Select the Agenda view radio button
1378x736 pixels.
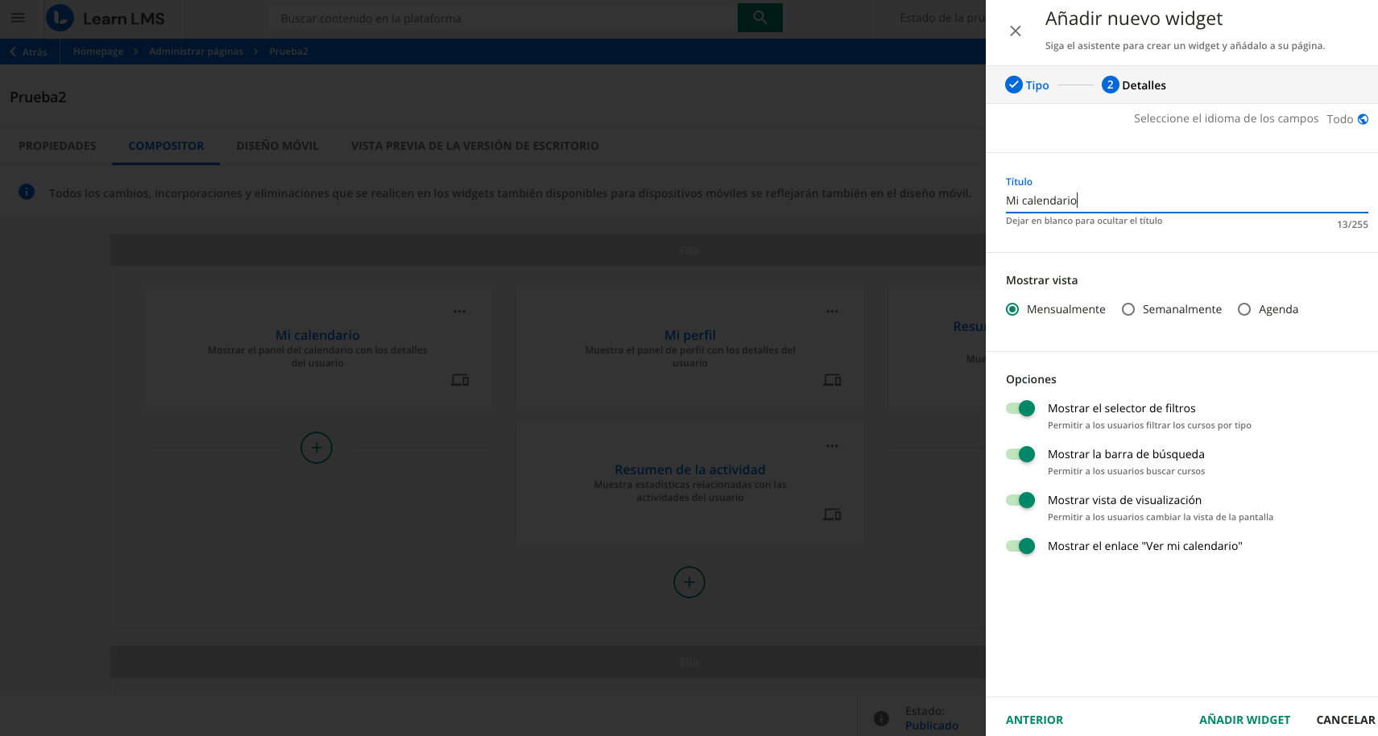tap(1244, 309)
